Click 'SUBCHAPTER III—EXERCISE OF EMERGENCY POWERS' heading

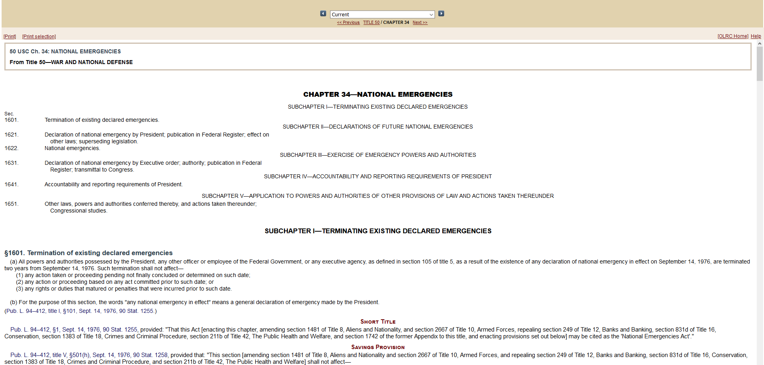(378, 155)
